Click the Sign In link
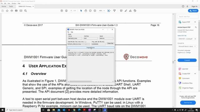The image size is (200, 112). [x=194, y=6]
